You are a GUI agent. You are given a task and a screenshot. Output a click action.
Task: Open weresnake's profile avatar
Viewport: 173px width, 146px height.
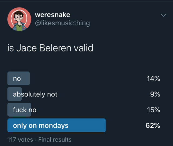click(x=19, y=19)
